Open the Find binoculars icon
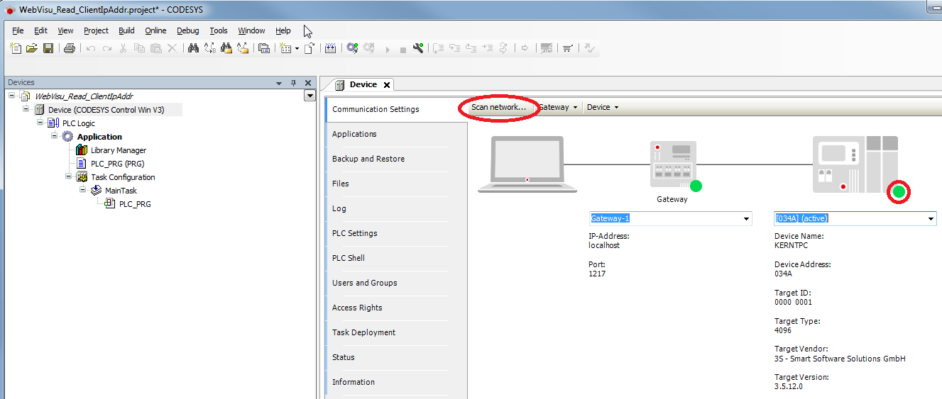 (192, 48)
